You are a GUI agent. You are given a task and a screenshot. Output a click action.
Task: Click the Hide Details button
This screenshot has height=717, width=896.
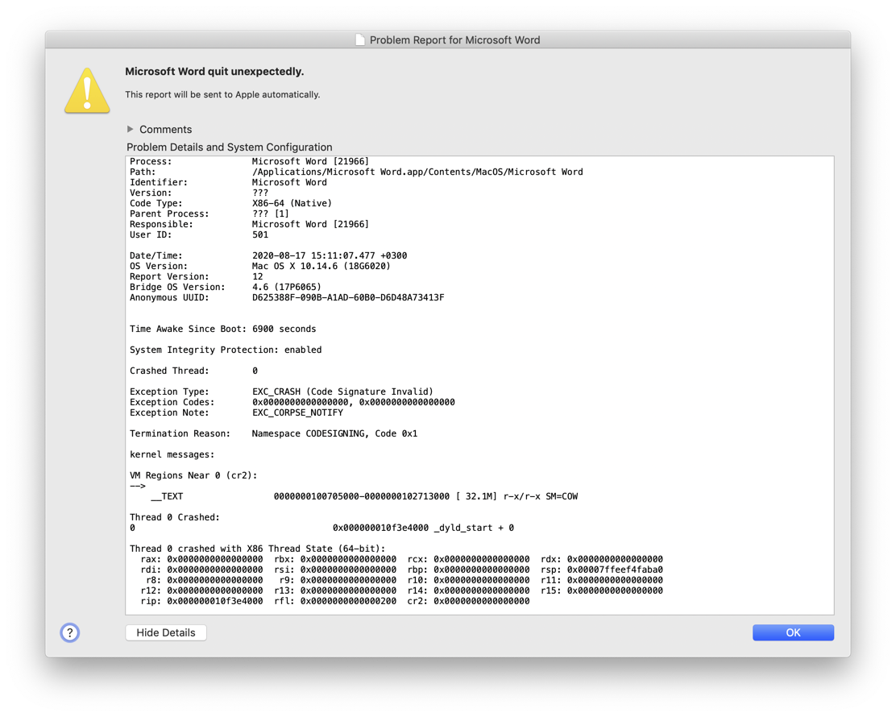pyautogui.click(x=166, y=632)
